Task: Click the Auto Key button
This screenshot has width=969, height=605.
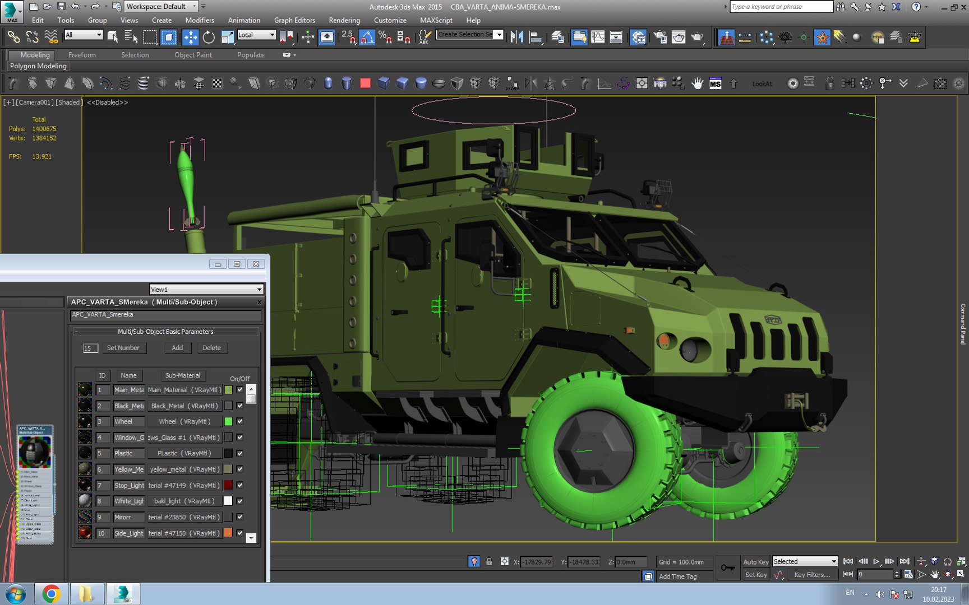Action: 756,562
